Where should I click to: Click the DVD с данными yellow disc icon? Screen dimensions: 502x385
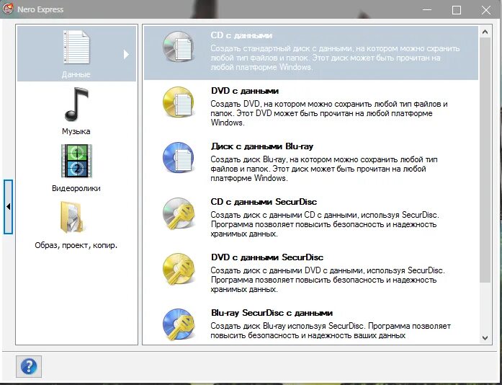coord(179,102)
